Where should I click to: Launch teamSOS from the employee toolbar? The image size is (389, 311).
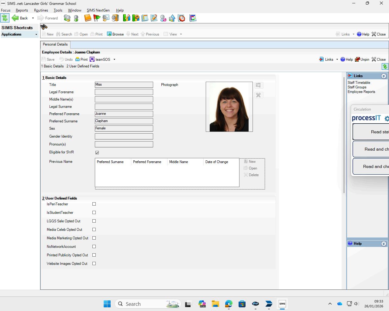[100, 59]
